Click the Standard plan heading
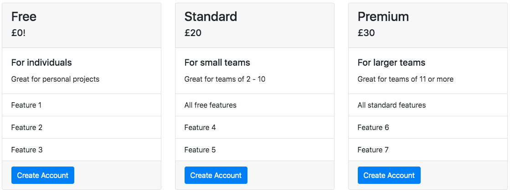This screenshot has width=510, height=193. click(x=211, y=17)
